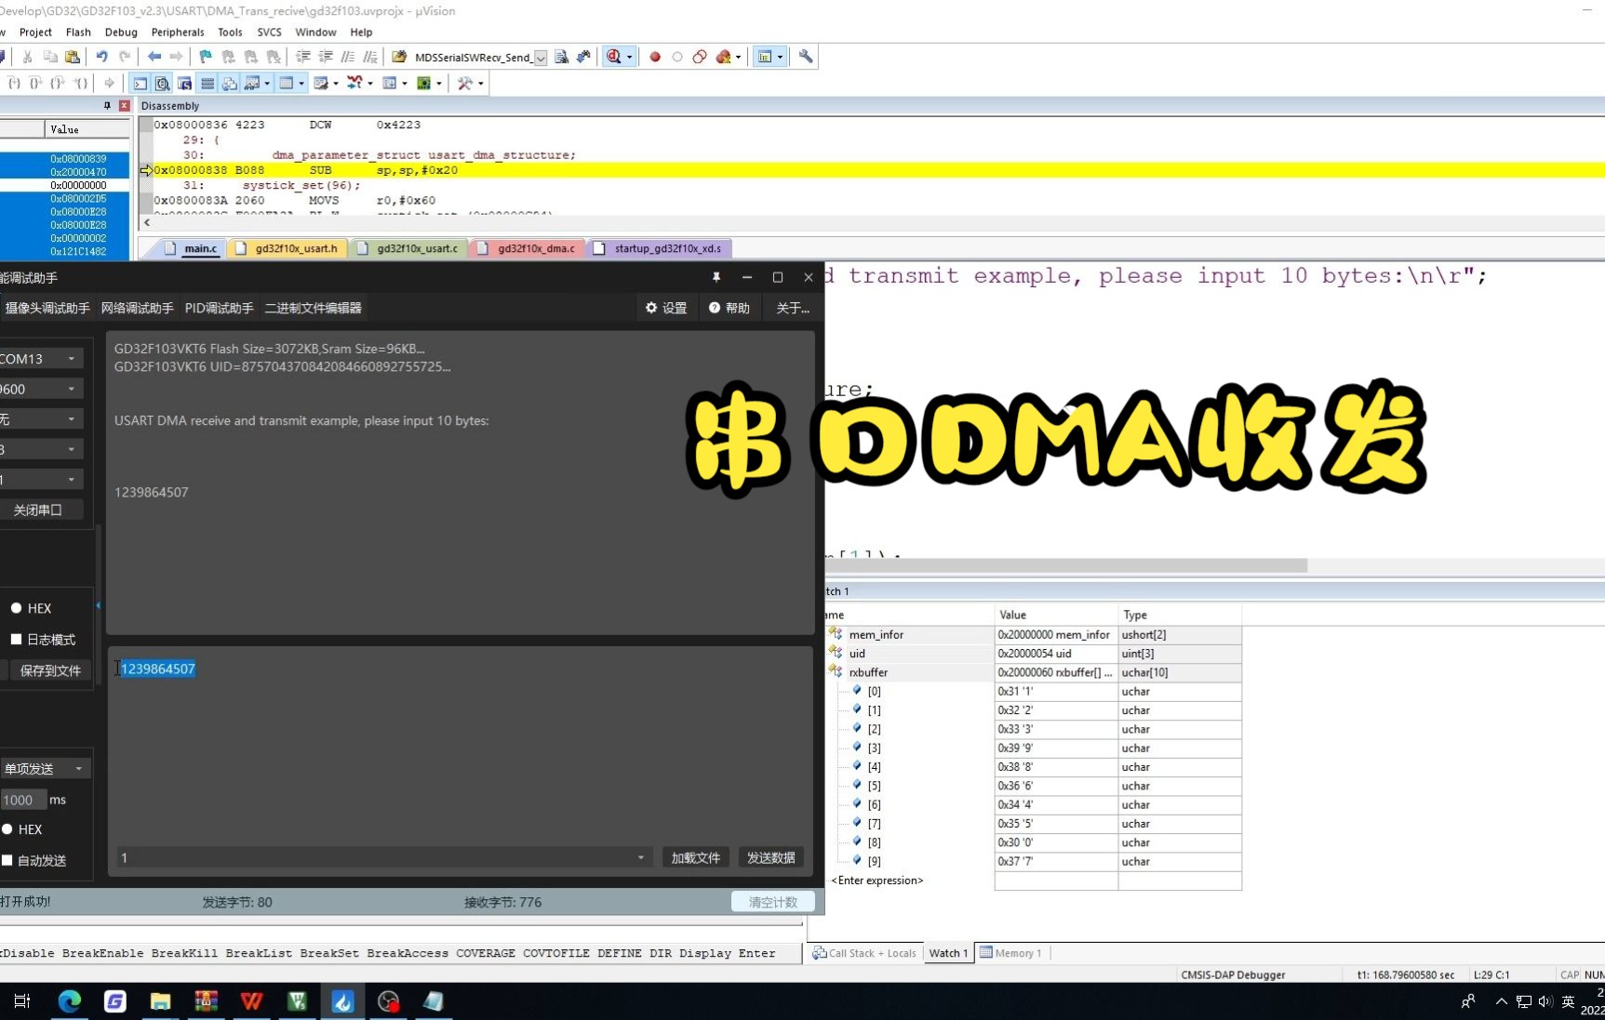The image size is (1605, 1020).
Task: Click the volume icon in system tray
Action: pyautogui.click(x=1545, y=1001)
